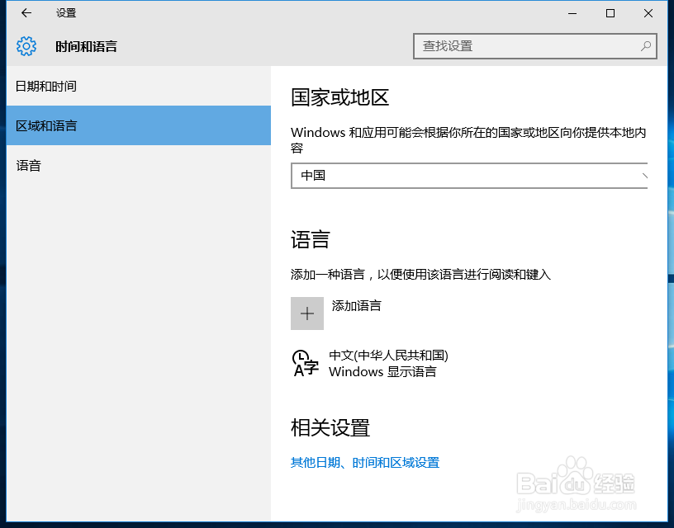Click the search magnifier icon
Image resolution: width=674 pixels, height=528 pixels.
645,46
